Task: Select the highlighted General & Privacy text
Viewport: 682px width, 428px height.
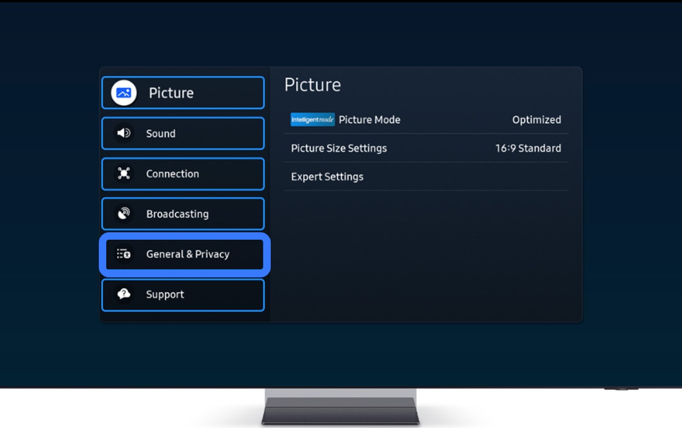Action: [x=187, y=255]
